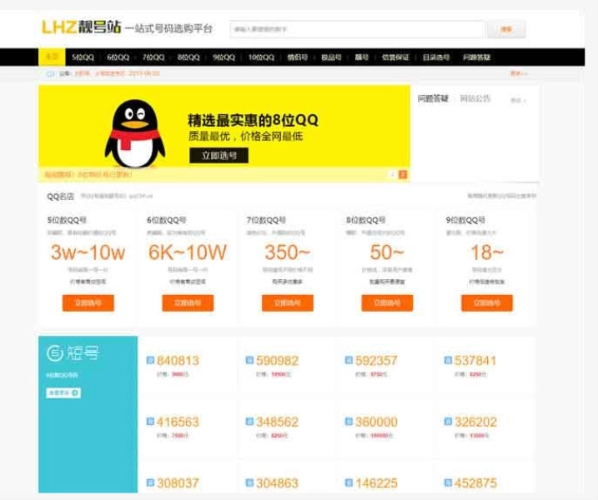Click 立即选号 button on the banner
Image resolution: width=598 pixels, height=500 pixels.
coord(219,156)
